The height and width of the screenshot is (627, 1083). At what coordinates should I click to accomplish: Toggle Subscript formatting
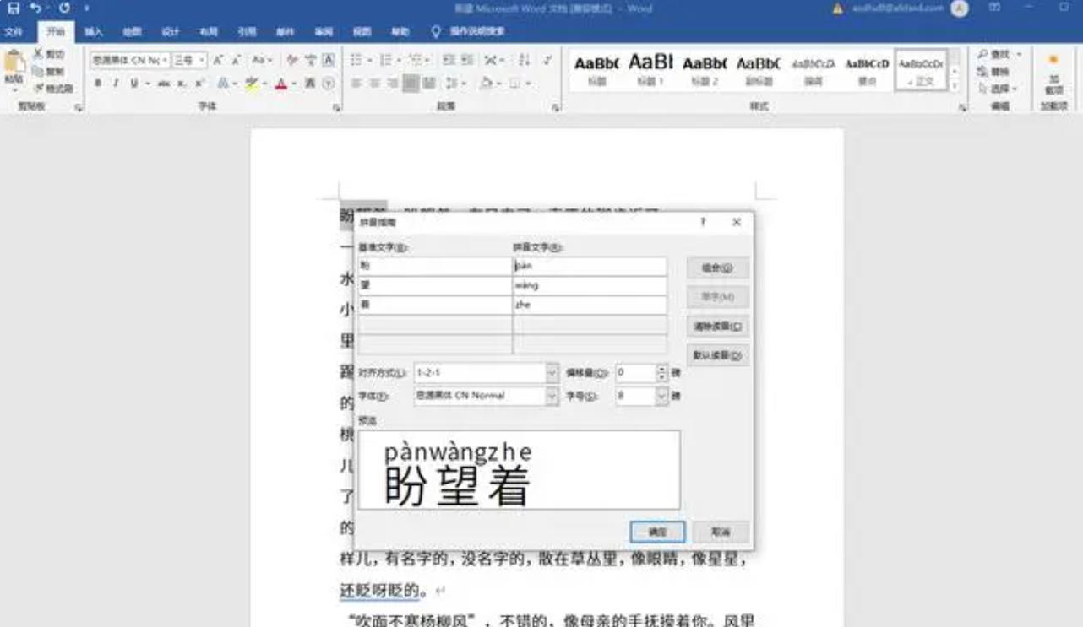pos(183,84)
